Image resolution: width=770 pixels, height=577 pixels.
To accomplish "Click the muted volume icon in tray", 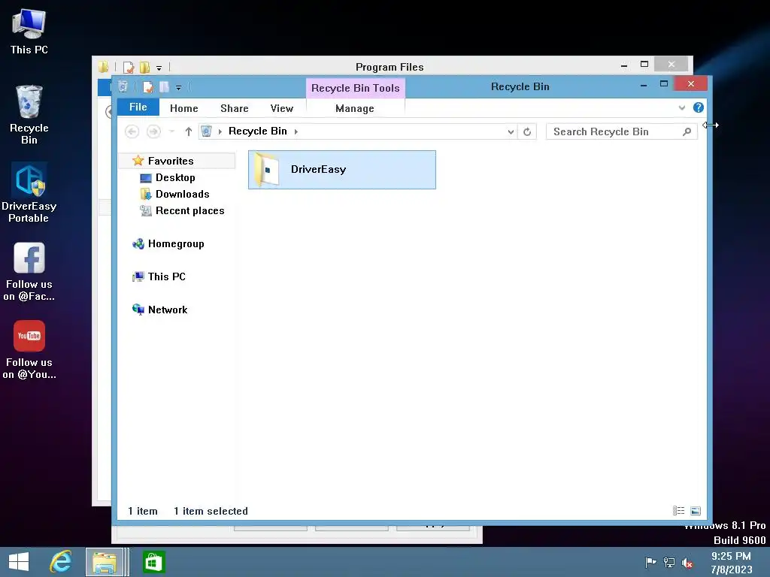I will 687,563.
